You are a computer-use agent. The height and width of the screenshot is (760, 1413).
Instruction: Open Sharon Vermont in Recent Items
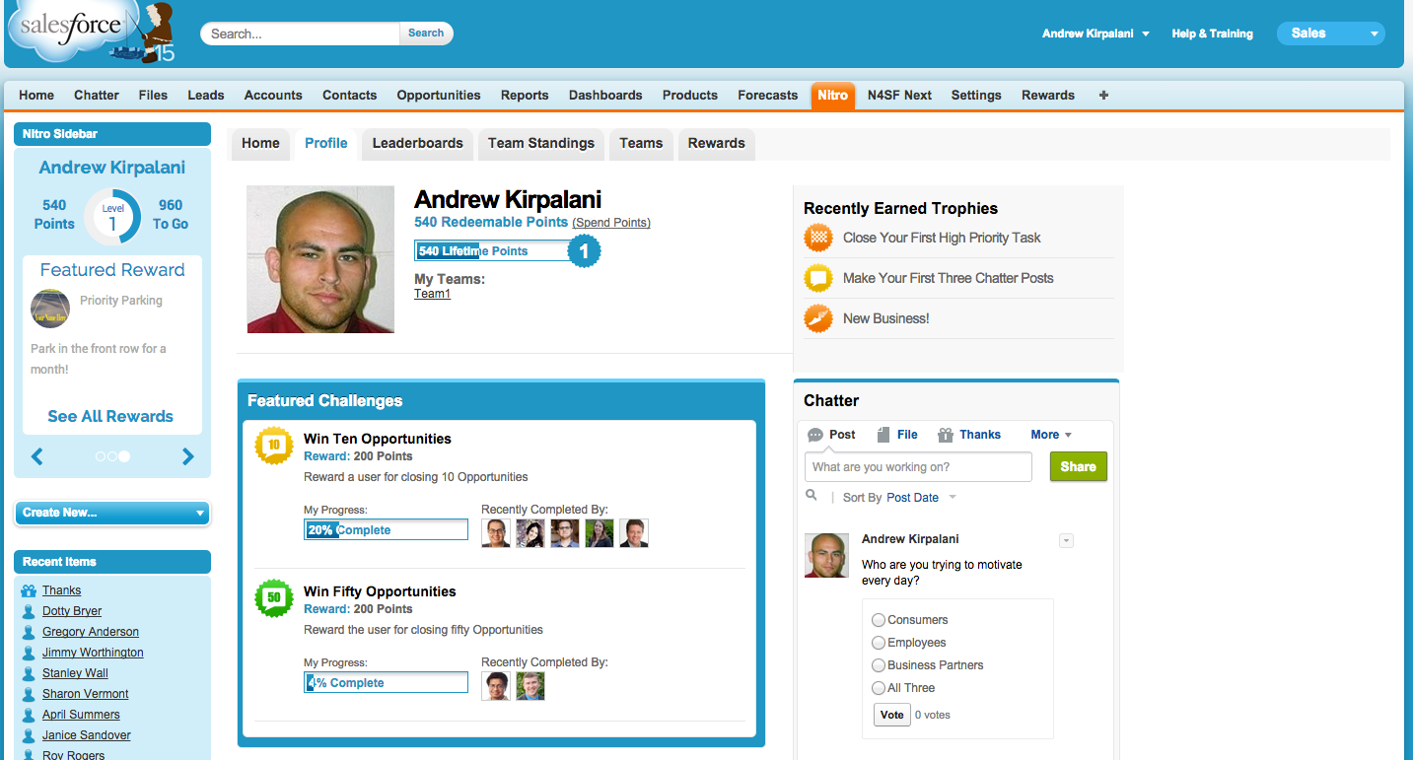(x=86, y=694)
